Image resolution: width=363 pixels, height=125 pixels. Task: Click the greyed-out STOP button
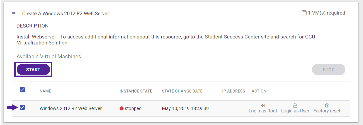pyautogui.click(x=329, y=70)
